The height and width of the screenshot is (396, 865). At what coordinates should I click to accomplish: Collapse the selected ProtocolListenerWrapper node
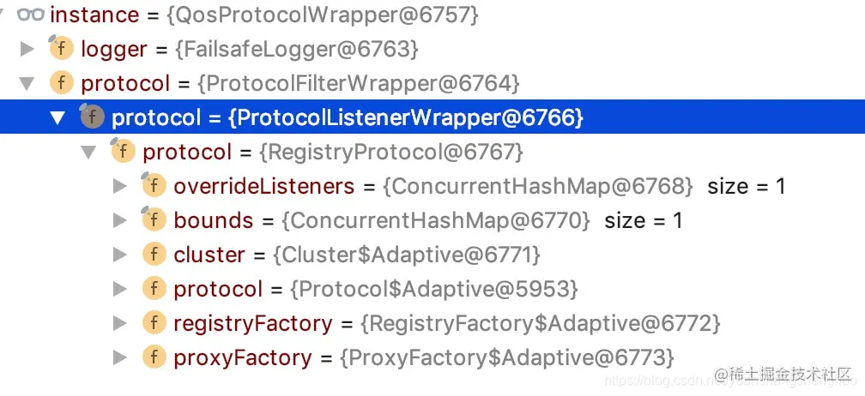[x=57, y=117]
